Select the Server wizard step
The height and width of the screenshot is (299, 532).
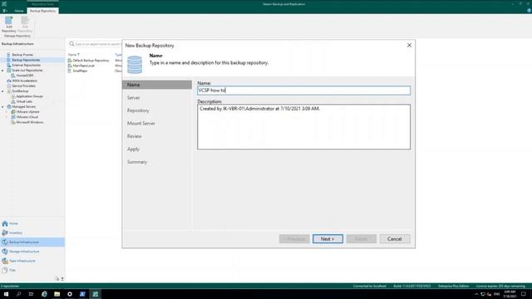pyautogui.click(x=133, y=98)
